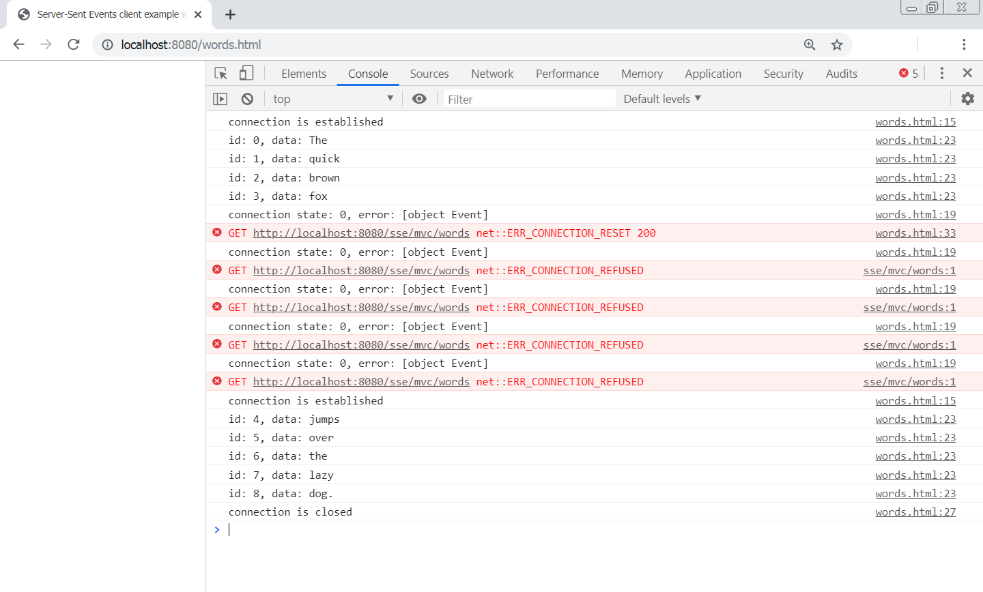
Task: Close the Server-Sent Events tab
Action: [x=198, y=14]
